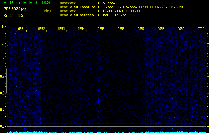Click the Ovserver label

pos(68,3)
